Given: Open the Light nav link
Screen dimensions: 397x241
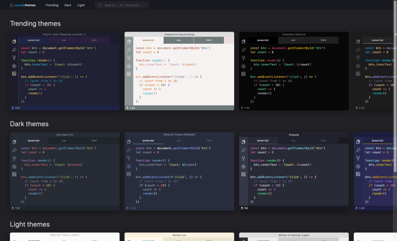Looking at the screenshot, I should [81, 5].
